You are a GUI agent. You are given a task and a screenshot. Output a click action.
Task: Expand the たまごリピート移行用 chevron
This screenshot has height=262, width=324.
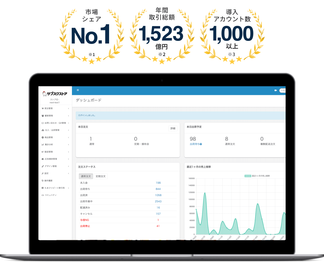pos(68,188)
